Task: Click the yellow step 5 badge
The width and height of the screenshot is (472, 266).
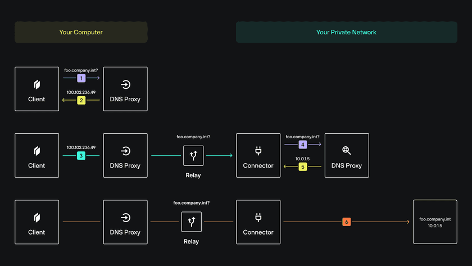Action: coord(302,166)
